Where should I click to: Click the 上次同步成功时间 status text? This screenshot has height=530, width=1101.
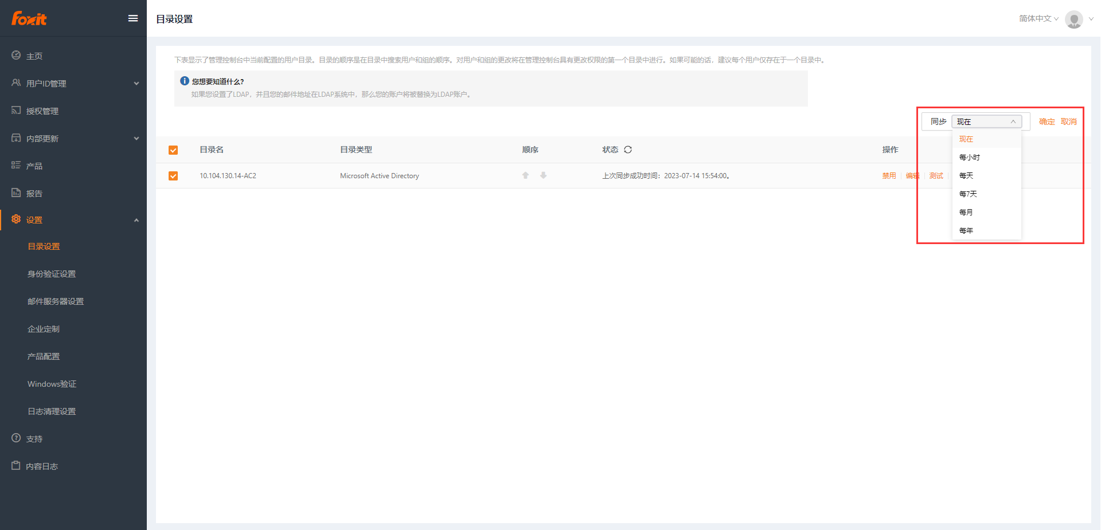click(x=666, y=176)
